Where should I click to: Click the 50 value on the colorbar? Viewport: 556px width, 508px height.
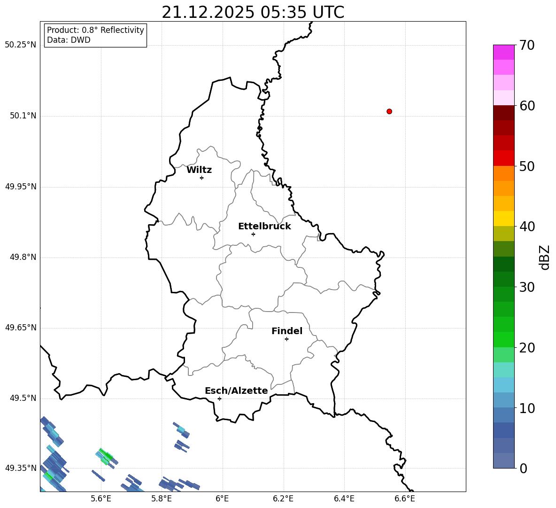[527, 166]
